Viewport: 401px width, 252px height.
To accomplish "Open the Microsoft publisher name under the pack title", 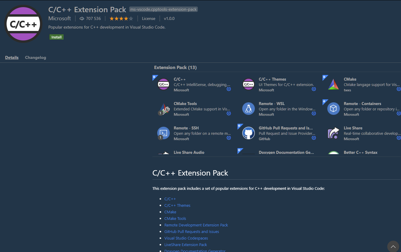I will point(60,18).
